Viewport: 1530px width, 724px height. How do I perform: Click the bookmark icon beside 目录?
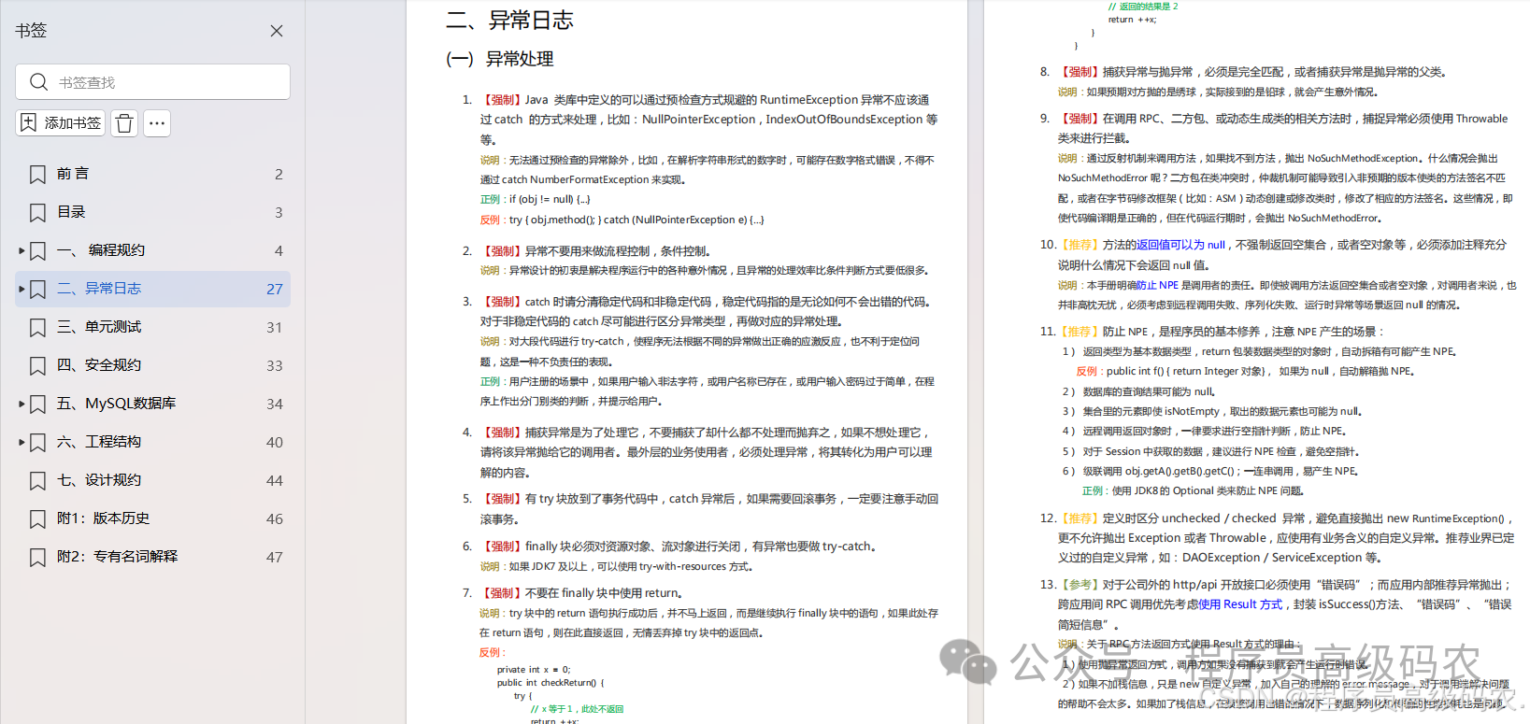click(37, 213)
